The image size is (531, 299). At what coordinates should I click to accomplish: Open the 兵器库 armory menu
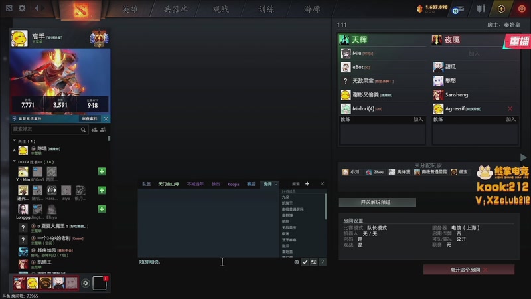point(176,9)
